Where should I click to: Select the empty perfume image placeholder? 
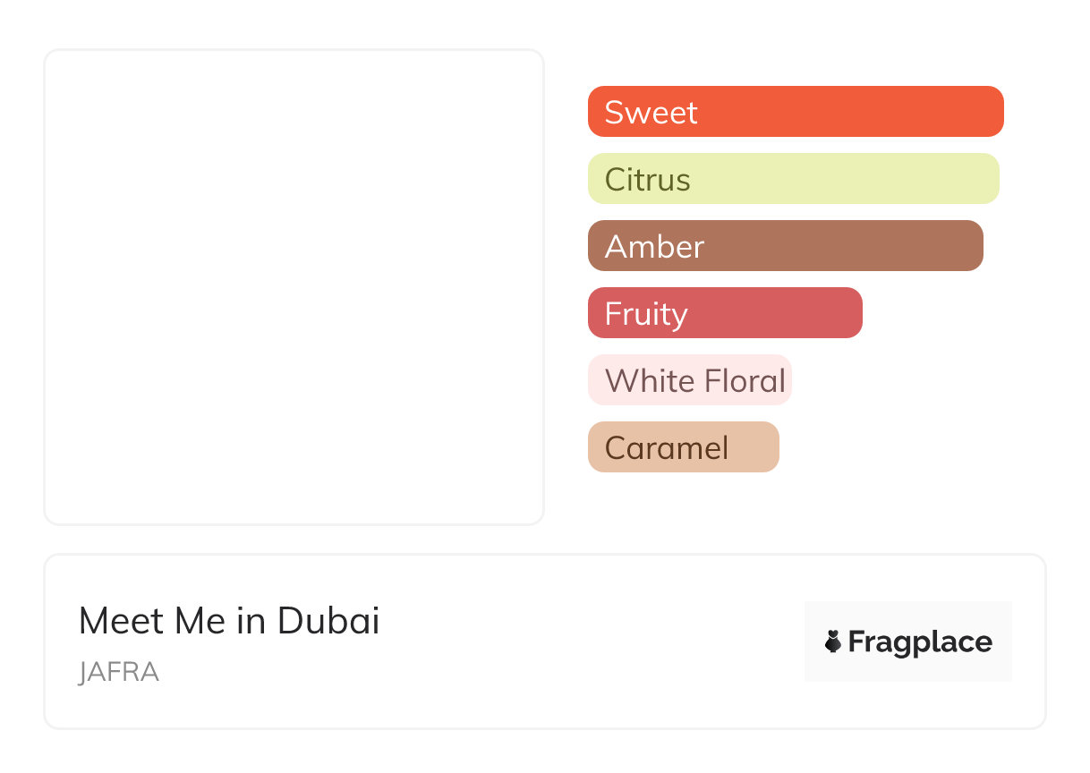click(x=294, y=286)
